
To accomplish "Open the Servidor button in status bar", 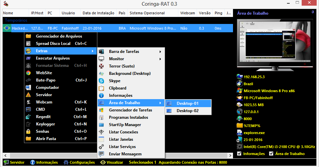I will 14,162.
